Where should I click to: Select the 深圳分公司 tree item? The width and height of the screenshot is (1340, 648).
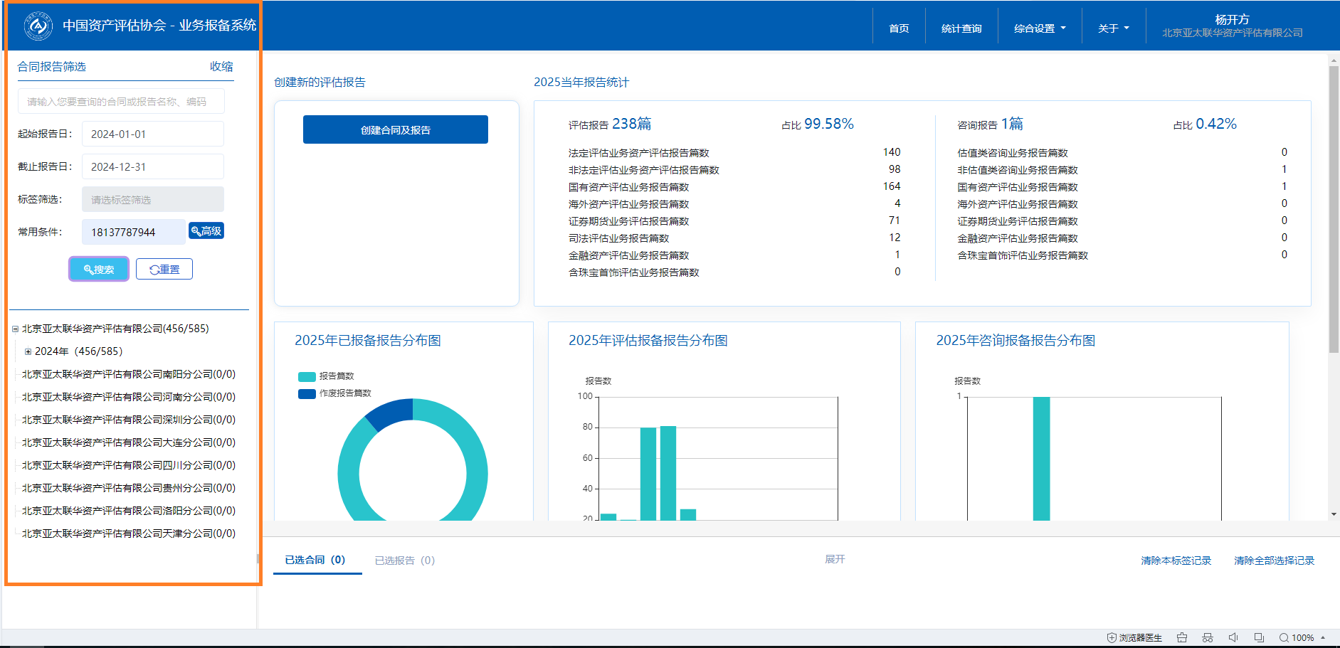128,420
